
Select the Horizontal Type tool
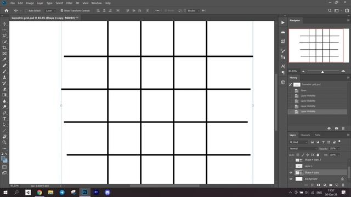pos(4,119)
